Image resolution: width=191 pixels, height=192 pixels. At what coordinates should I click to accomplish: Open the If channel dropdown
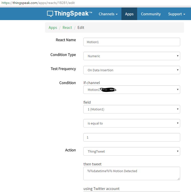(x=132, y=90)
